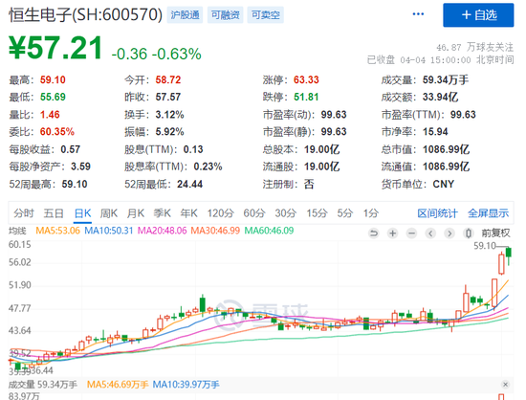
Task: Switch to the 分时 chart tab
Action: pyautogui.click(x=24, y=213)
